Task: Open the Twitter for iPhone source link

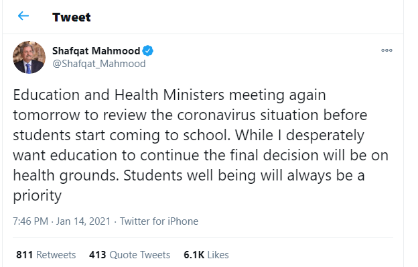Action: [x=159, y=221]
